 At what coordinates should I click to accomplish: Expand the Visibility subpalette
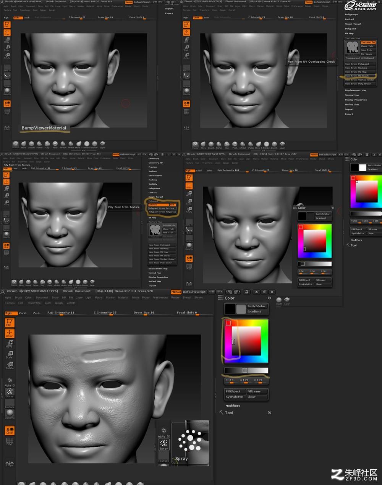coord(153,184)
